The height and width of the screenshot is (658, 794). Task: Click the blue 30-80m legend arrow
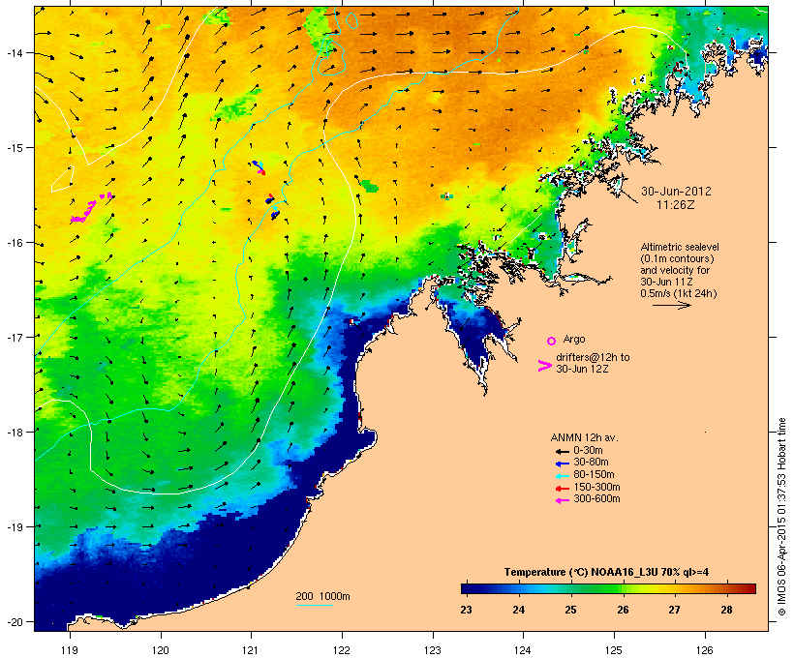562,464
